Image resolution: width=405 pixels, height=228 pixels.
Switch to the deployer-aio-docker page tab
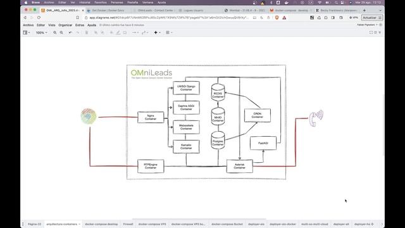tap(283, 224)
